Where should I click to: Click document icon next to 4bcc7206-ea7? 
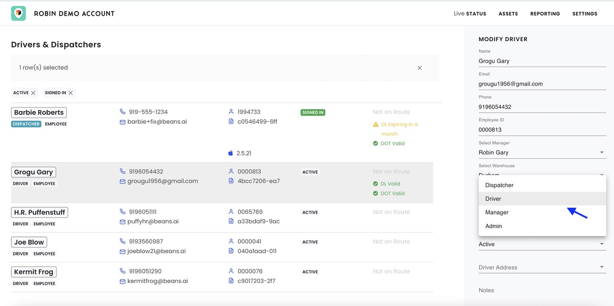[231, 181]
